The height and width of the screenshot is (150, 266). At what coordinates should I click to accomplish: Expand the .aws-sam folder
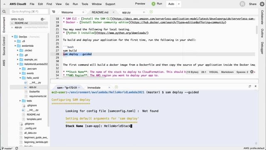20,69
